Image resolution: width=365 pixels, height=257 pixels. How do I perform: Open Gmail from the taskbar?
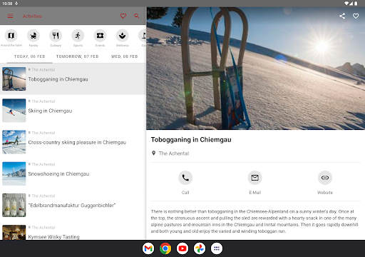[x=148, y=248]
